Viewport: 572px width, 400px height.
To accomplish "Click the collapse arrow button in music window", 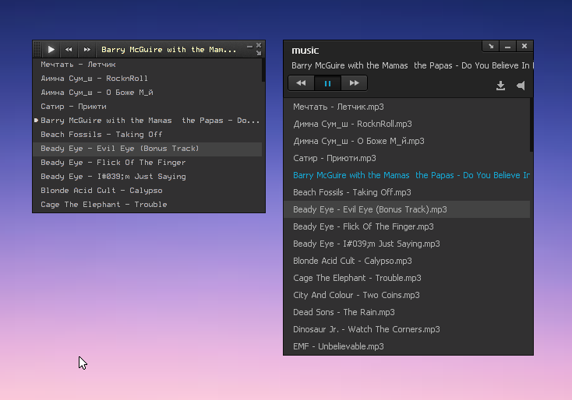I will pos(491,46).
